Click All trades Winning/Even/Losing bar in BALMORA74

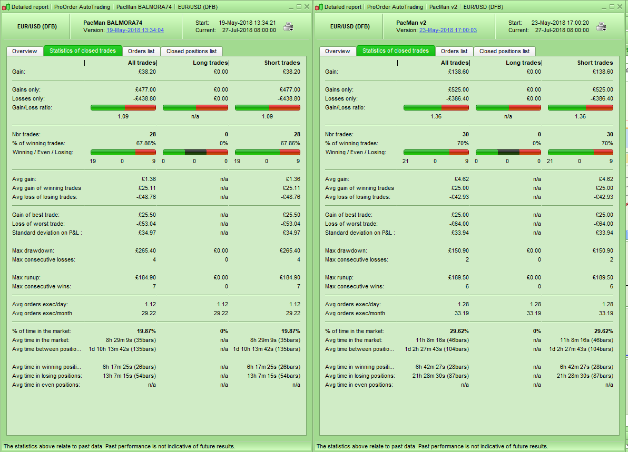(x=123, y=153)
